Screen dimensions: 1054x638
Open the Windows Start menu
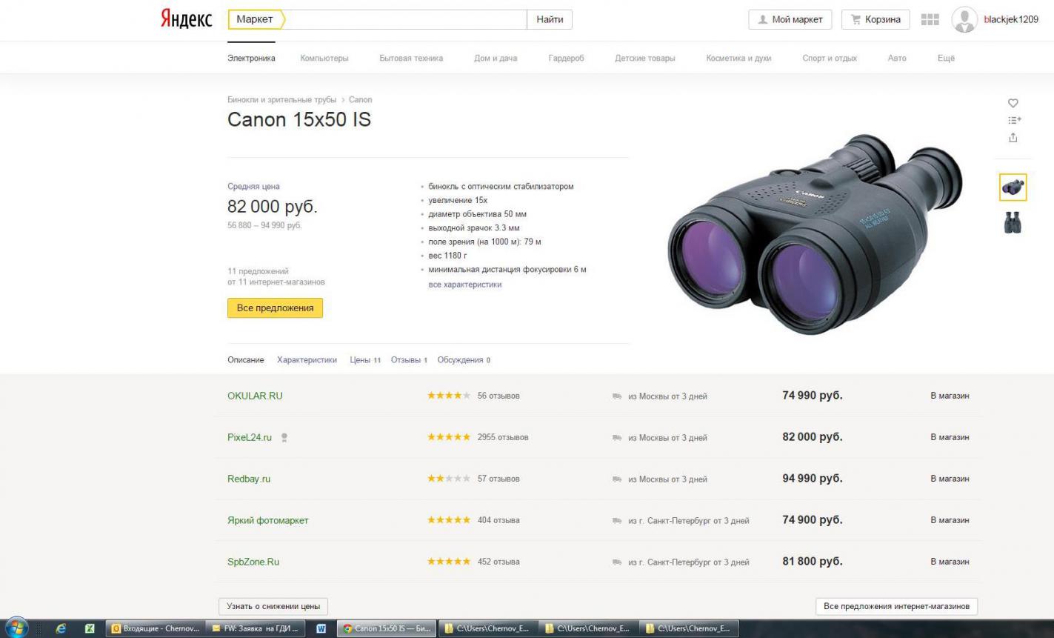(x=16, y=628)
